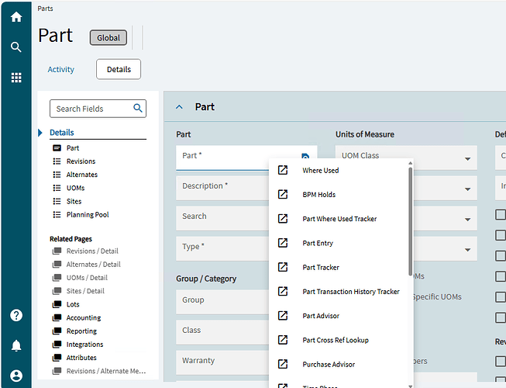Click the Details heading in navigation
Viewport: 506px width, 388px height.
pyautogui.click(x=62, y=133)
